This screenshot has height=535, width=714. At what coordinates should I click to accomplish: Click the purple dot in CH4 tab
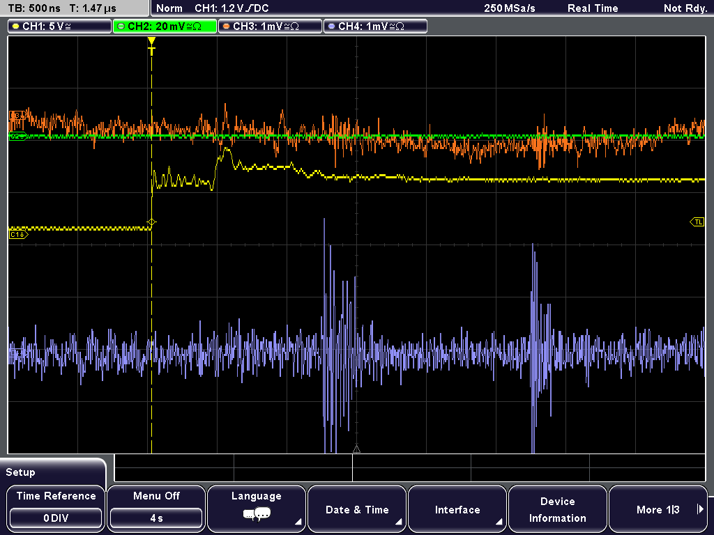[x=331, y=26]
